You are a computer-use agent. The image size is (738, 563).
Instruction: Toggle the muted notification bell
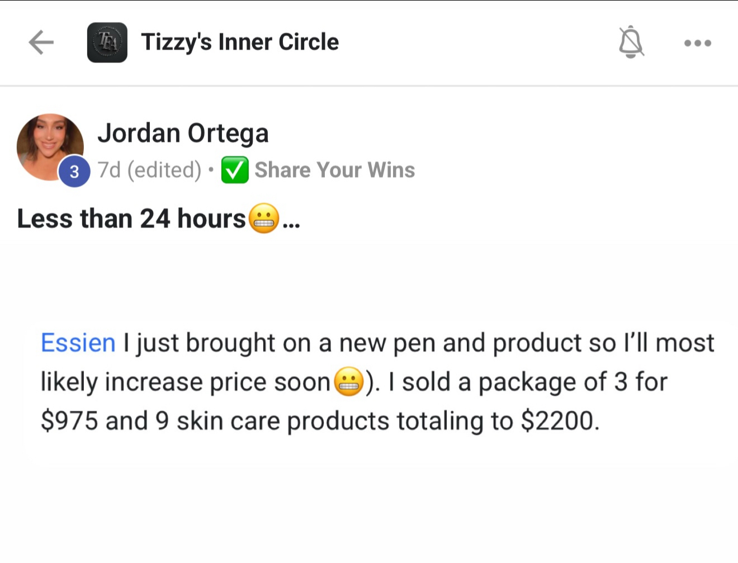coord(631,42)
